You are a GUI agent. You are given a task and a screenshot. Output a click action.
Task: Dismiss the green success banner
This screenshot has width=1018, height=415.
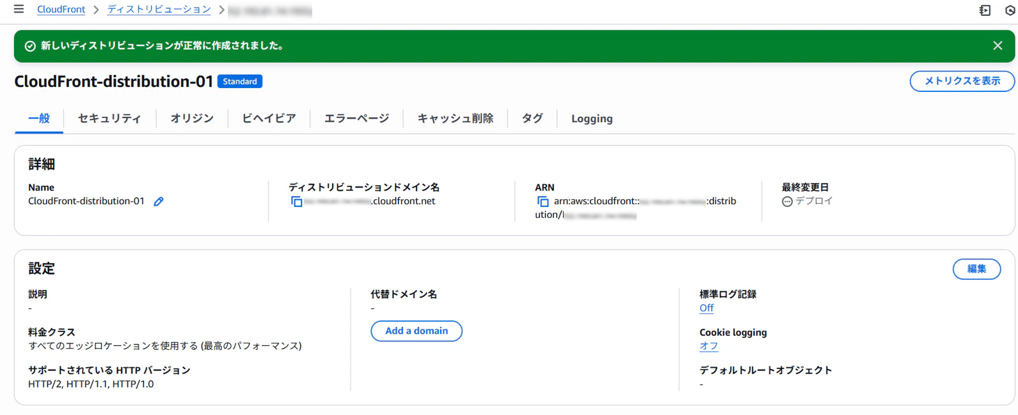point(998,45)
